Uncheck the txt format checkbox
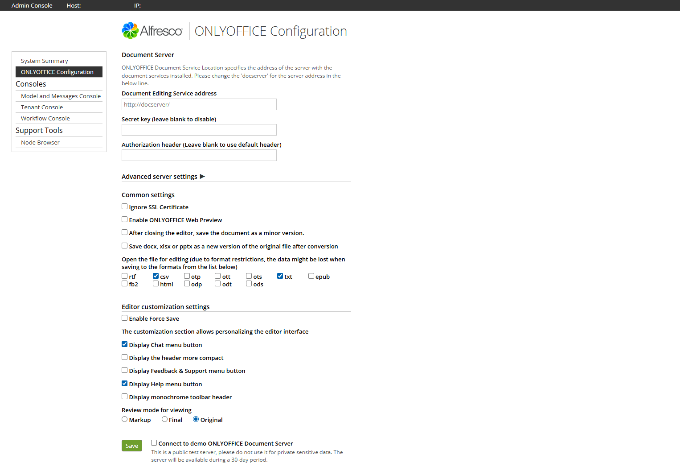680x467 pixels. tap(280, 276)
